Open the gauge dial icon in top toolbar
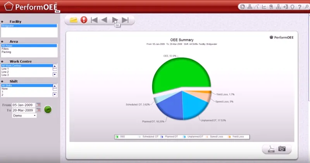The image size is (310, 163). [257, 7]
